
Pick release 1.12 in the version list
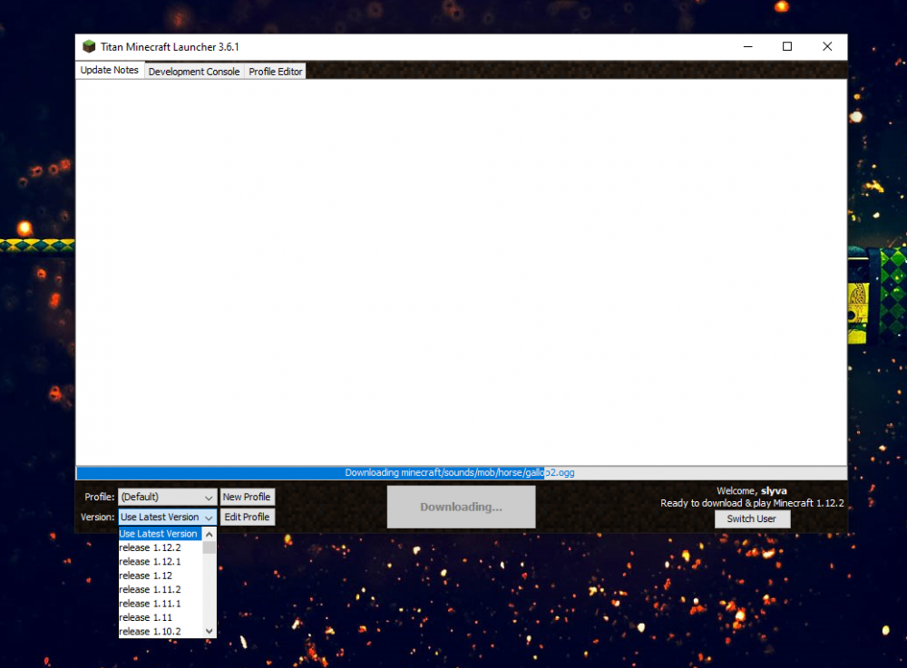click(161, 576)
